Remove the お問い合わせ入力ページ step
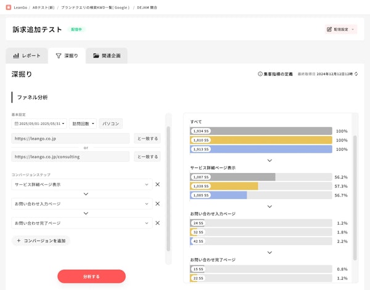Viewport: 370px width, 290px height. [157, 203]
